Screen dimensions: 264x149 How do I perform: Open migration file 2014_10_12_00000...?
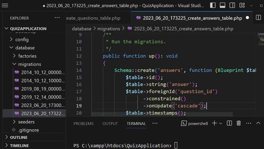click(40, 72)
